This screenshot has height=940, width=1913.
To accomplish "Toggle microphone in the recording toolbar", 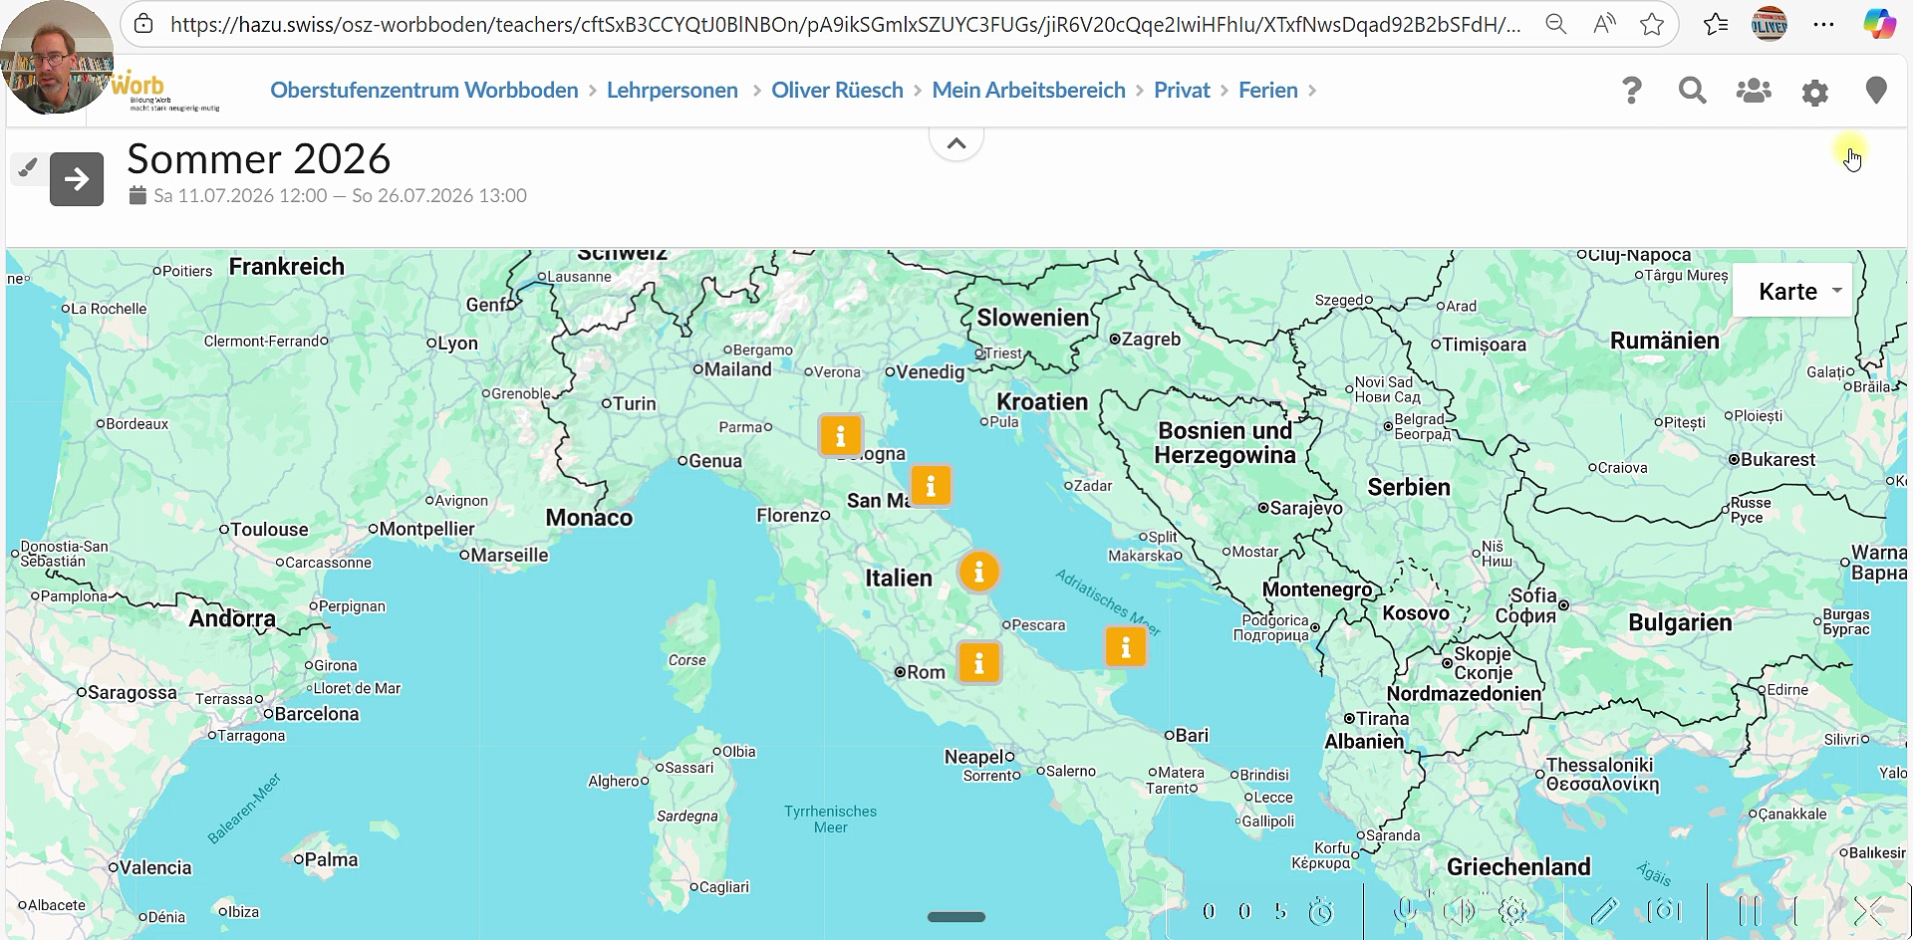I will click(1405, 910).
